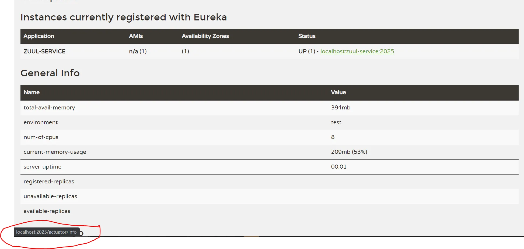The height and width of the screenshot is (249, 524).
Task: Click the Status column header
Action: [x=307, y=36]
